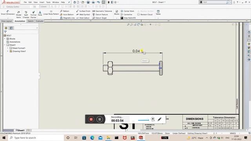The height and width of the screenshot is (141, 251).
Task: Expand the Drawing View1 node
Action: pos(7,51)
